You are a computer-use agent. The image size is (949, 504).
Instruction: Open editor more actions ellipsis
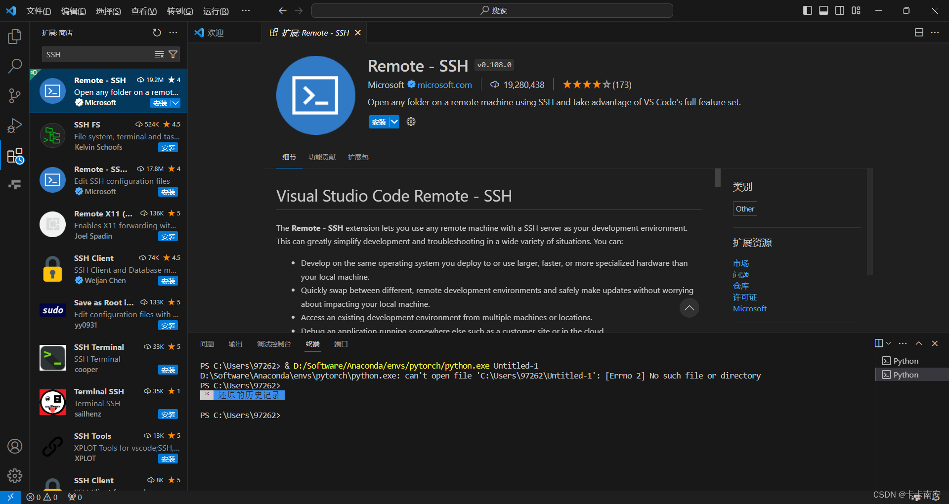(935, 33)
